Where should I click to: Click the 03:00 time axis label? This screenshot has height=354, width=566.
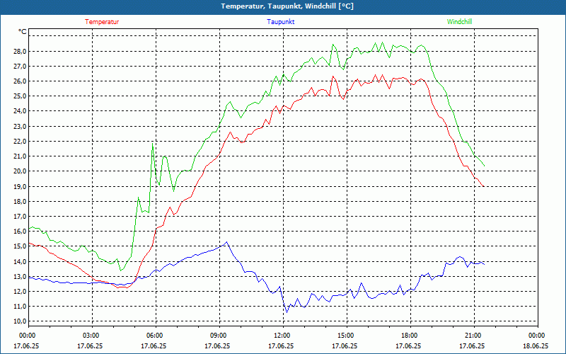[93, 336]
